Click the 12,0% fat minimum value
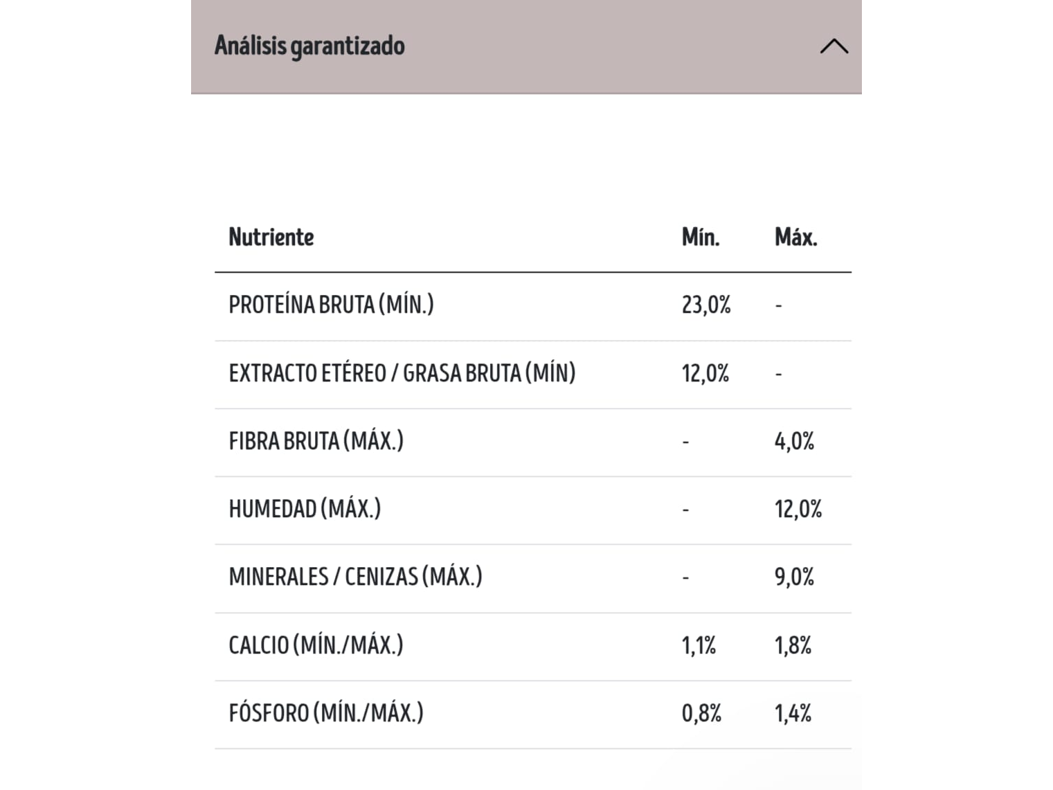Image resolution: width=1053 pixels, height=790 pixels. tap(705, 374)
